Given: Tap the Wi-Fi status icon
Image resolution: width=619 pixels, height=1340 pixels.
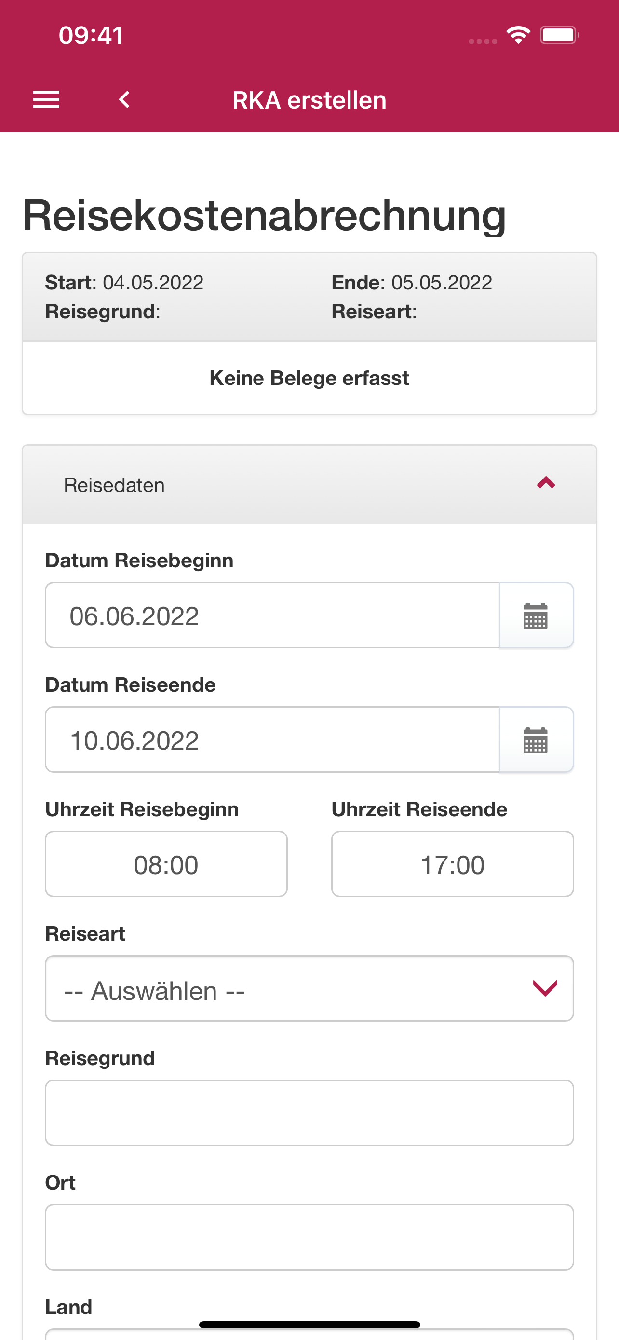Looking at the screenshot, I should click(x=518, y=35).
